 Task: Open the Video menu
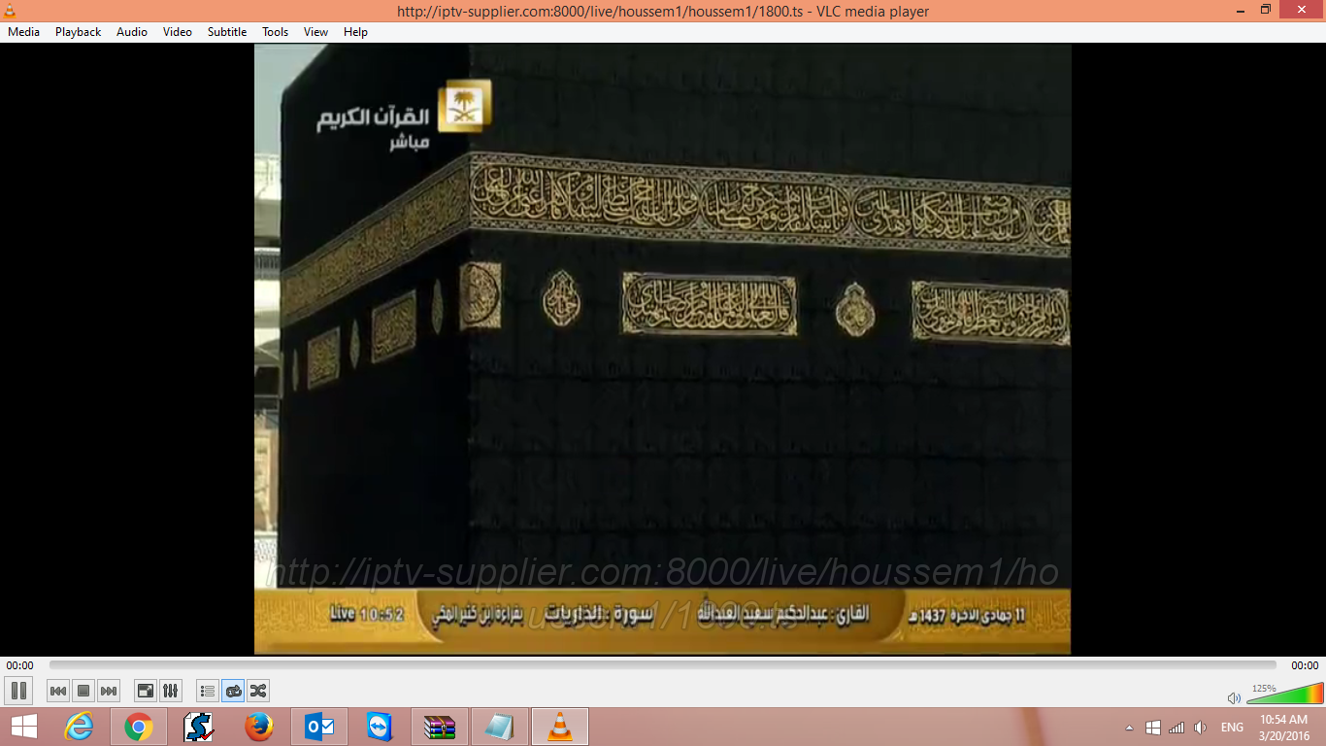178,32
